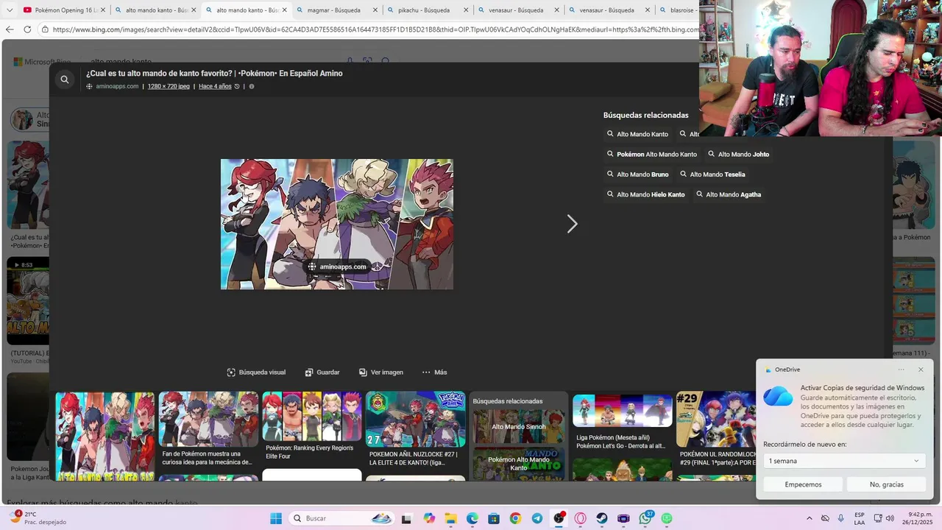This screenshot has width=942, height=530.
Task: Open thumbnail POKEMON AÑIL NUZLOCKE #27
Action: tap(416, 428)
